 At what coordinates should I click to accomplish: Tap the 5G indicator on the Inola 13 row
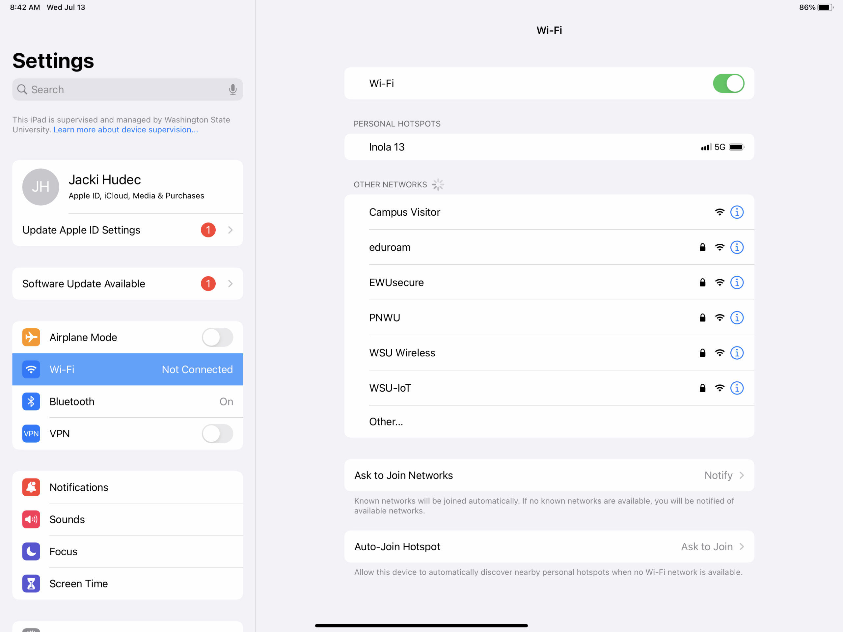720,147
